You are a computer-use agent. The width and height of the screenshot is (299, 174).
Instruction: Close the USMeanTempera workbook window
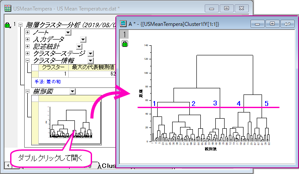(241, 8)
